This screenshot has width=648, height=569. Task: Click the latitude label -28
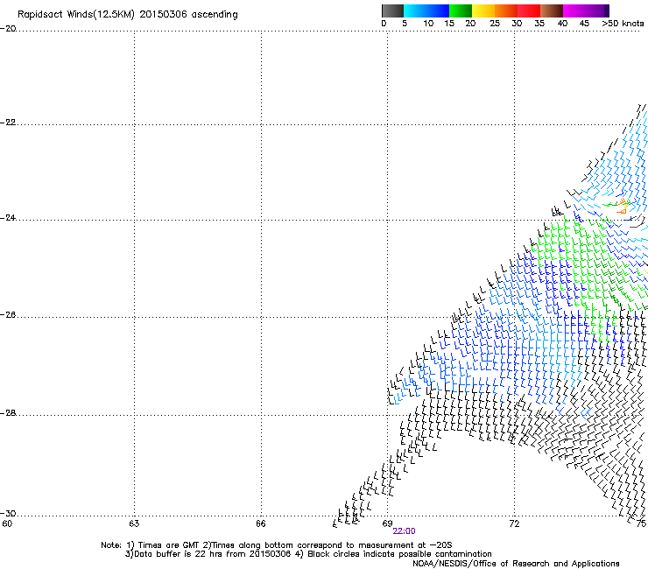click(x=8, y=413)
